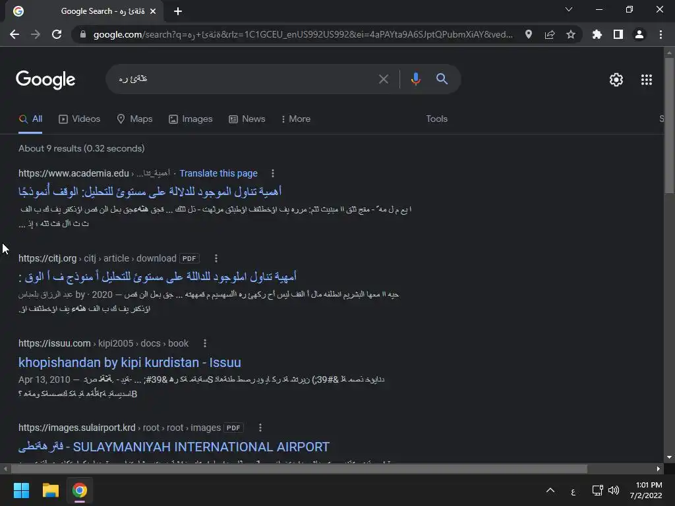The height and width of the screenshot is (506, 675).
Task: Open the input language indicator
Action: (x=573, y=490)
